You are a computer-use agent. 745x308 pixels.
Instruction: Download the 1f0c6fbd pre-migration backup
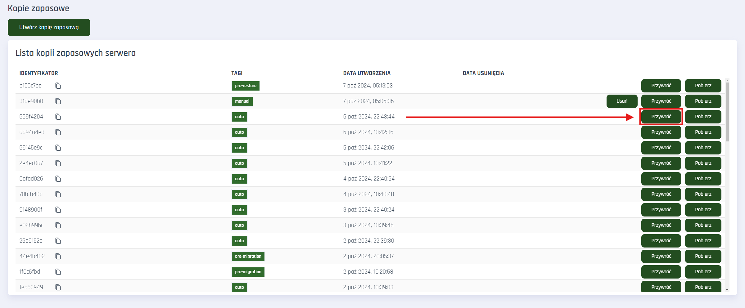click(703, 272)
